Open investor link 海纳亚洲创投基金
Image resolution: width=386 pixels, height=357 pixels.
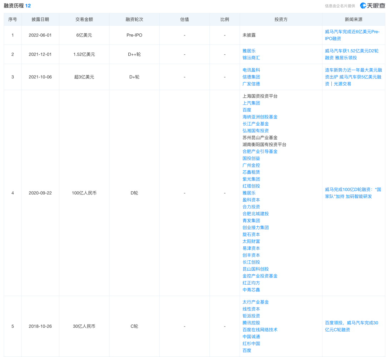(260, 117)
